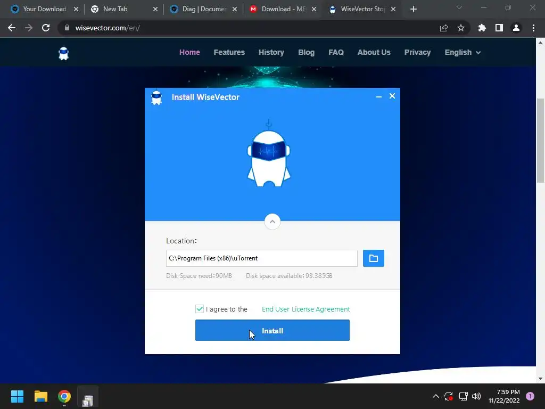
Task: Open tab search chevron in title bar
Action: [x=459, y=7]
